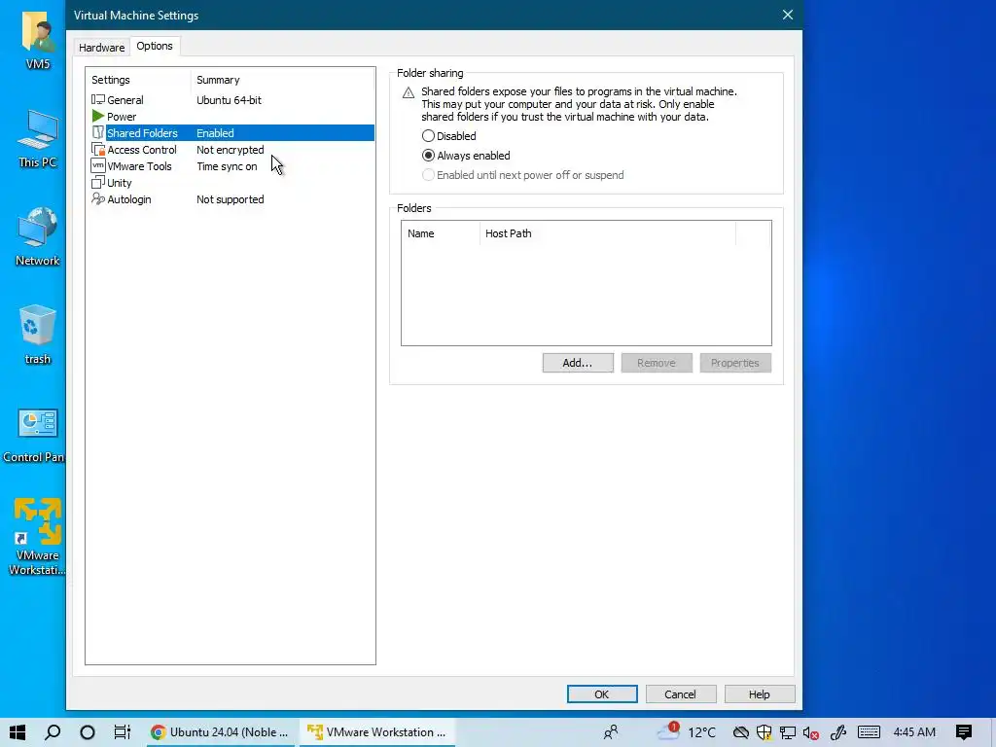The image size is (996, 747).
Task: Select the Disabled folder sharing option
Action: pyautogui.click(x=448, y=136)
